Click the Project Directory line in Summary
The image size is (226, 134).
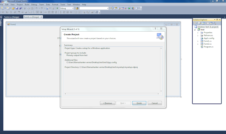coord(101,67)
